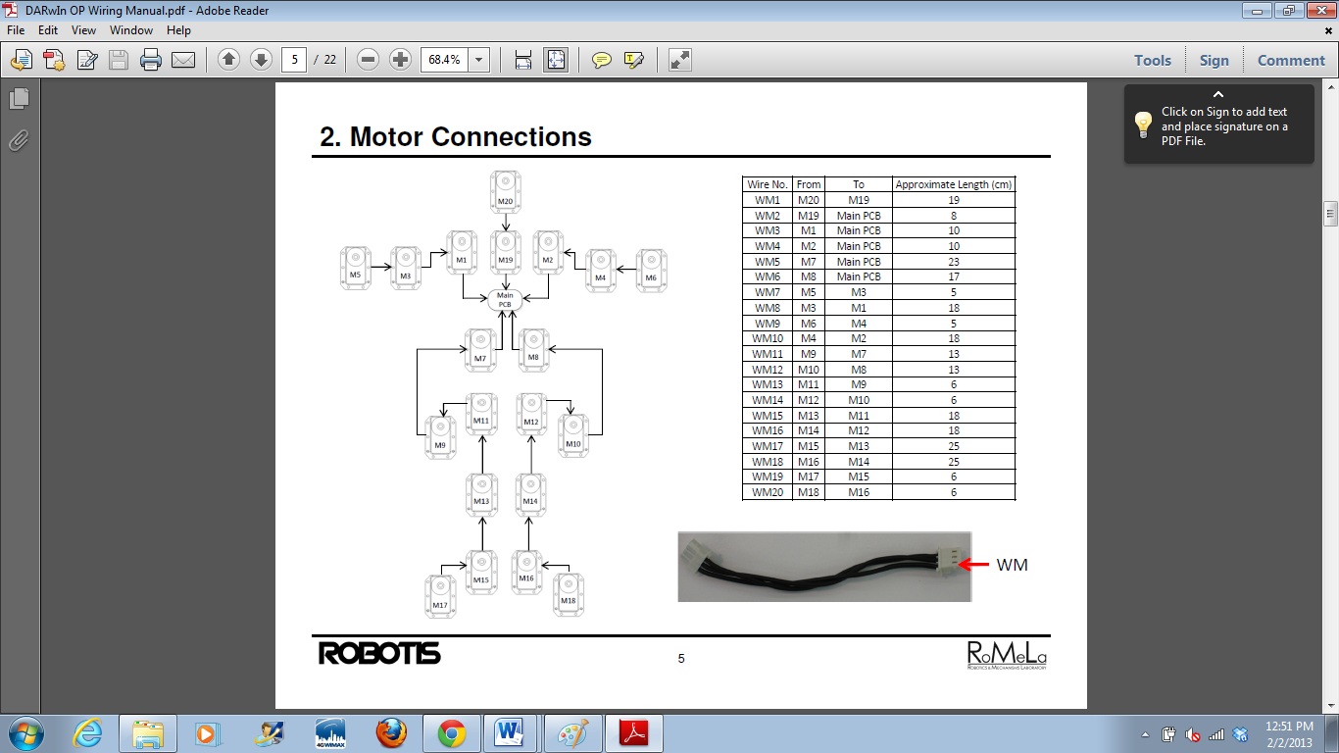Image resolution: width=1339 pixels, height=753 pixels.
Task: Open the Sign pane
Action: pyautogui.click(x=1214, y=60)
